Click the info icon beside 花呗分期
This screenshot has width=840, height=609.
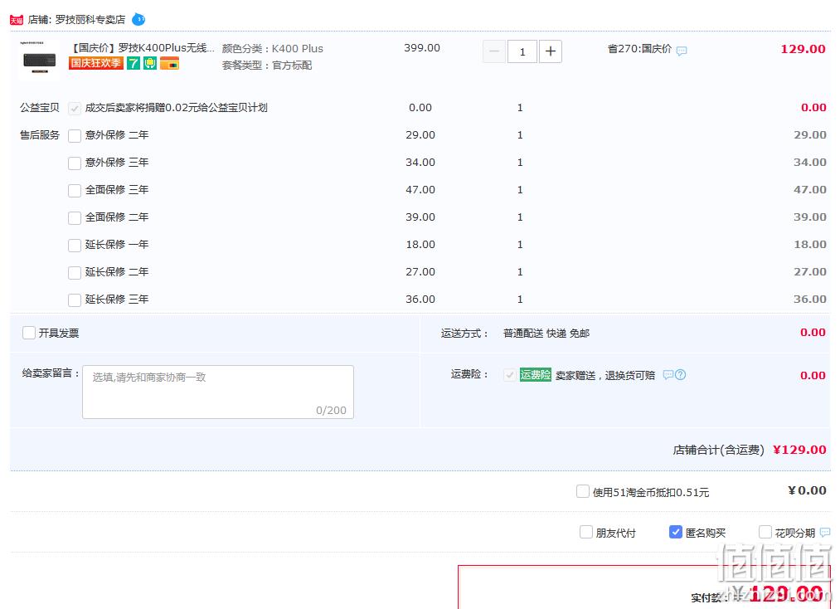pos(825,533)
